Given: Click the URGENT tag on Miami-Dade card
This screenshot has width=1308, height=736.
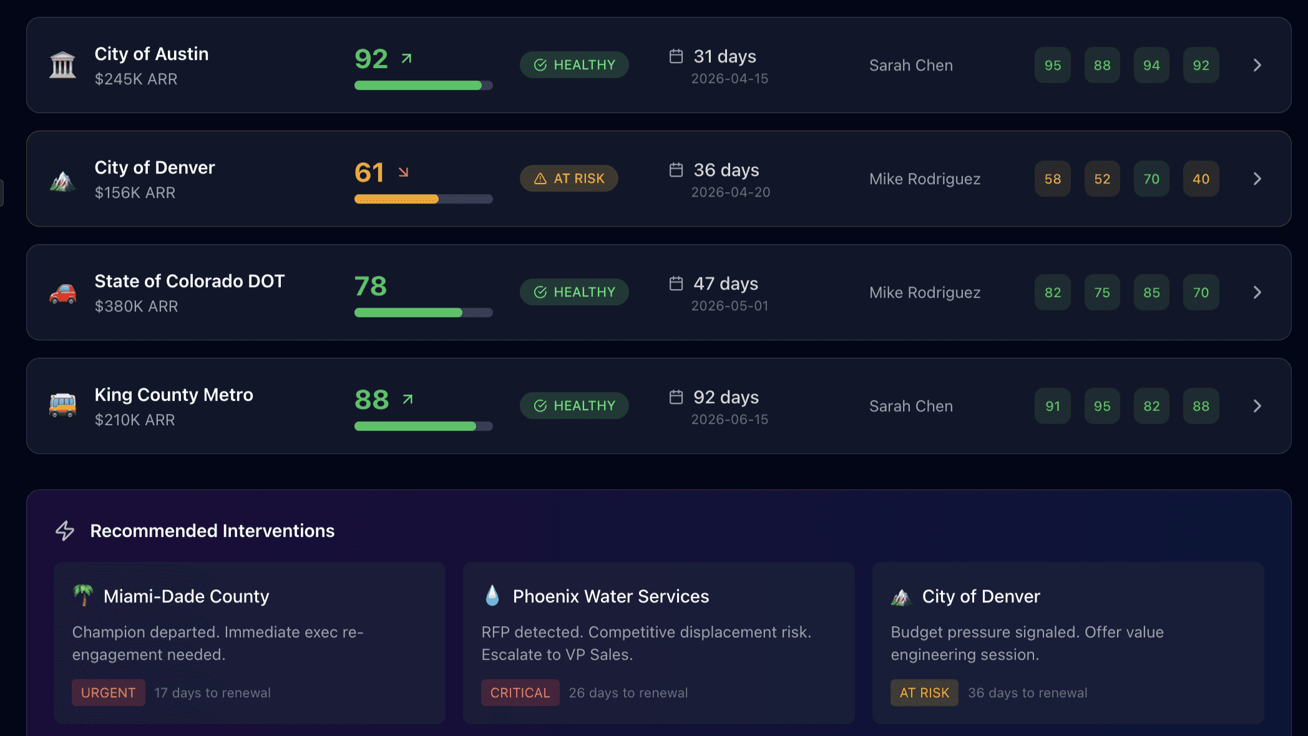Looking at the screenshot, I should point(109,693).
